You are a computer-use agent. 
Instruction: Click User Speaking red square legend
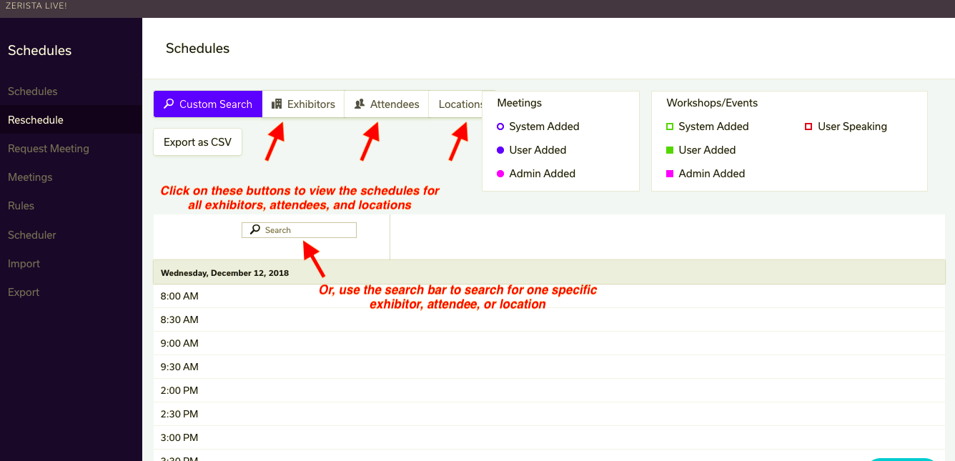[x=808, y=127]
